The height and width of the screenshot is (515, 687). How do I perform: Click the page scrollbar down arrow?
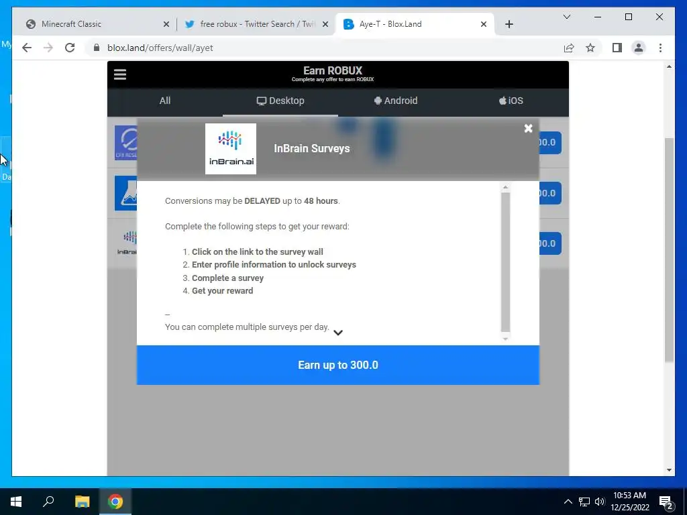(x=669, y=470)
